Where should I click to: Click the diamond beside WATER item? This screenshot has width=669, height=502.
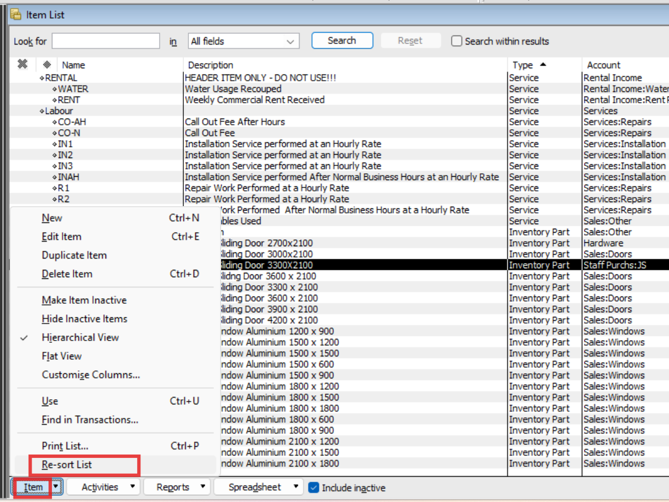pyautogui.click(x=55, y=89)
